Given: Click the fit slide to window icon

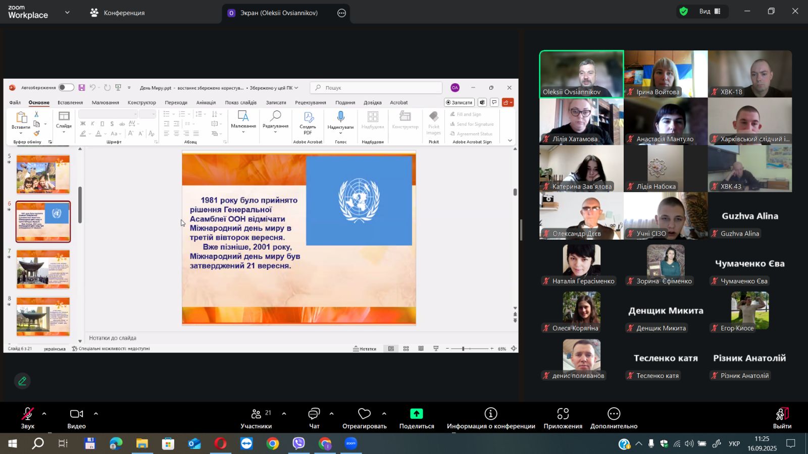Looking at the screenshot, I should pos(514,349).
